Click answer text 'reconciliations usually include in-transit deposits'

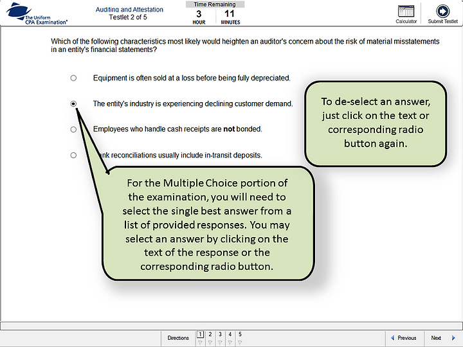(x=181, y=156)
